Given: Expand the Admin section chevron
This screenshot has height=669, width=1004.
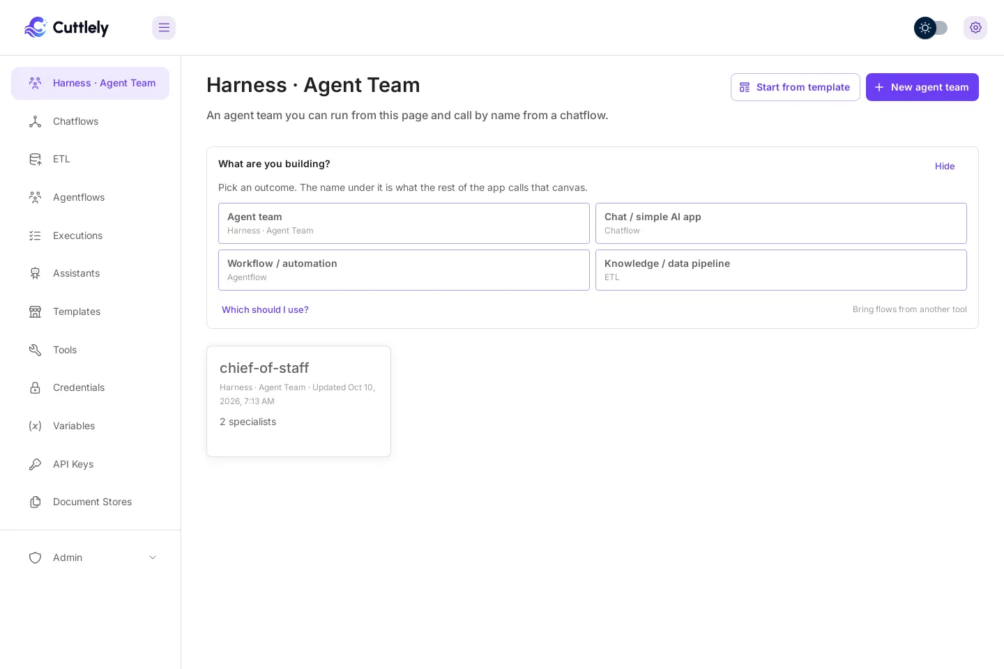Looking at the screenshot, I should pyautogui.click(x=153, y=557).
